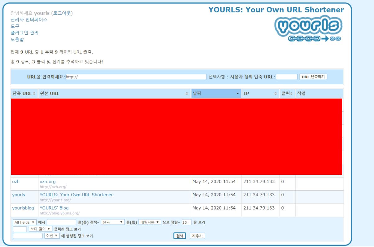Focus the click count filter field
This screenshot has height=247, width=374.
click(20, 229)
